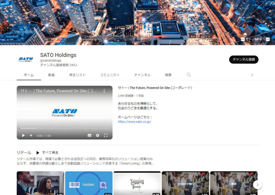This screenshot has height=195, width=275.
Task: Open the first retail video thumbnail with two people
Action: pyautogui.click(x=40, y=183)
